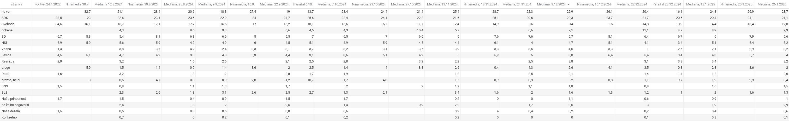
Task: Sort by Mediana, 26.1.2025 column header
Action: click(x=772, y=5)
